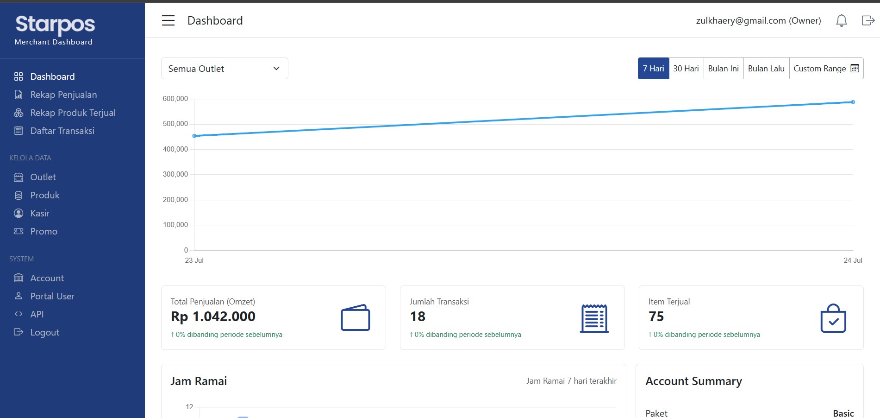The image size is (880, 418).
Task: Open Outlet management page
Action: pyautogui.click(x=43, y=177)
